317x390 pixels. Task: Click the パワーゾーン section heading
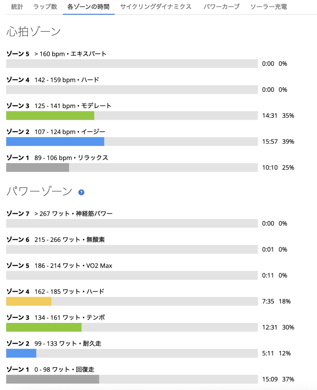pos(39,192)
